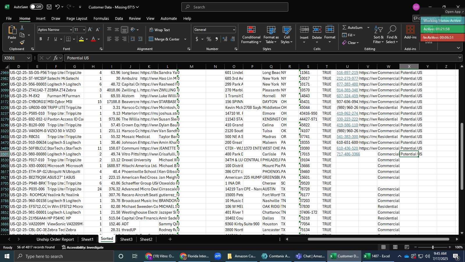Switch to the Insert tab

pos(41,18)
